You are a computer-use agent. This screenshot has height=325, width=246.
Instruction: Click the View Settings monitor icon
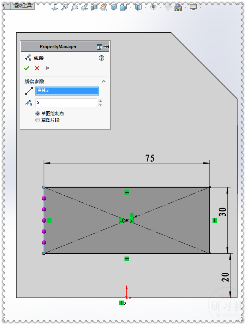(193, 8)
